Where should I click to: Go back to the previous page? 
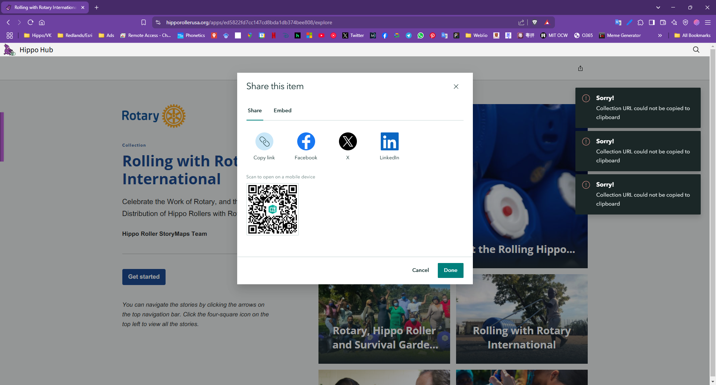pyautogui.click(x=8, y=22)
